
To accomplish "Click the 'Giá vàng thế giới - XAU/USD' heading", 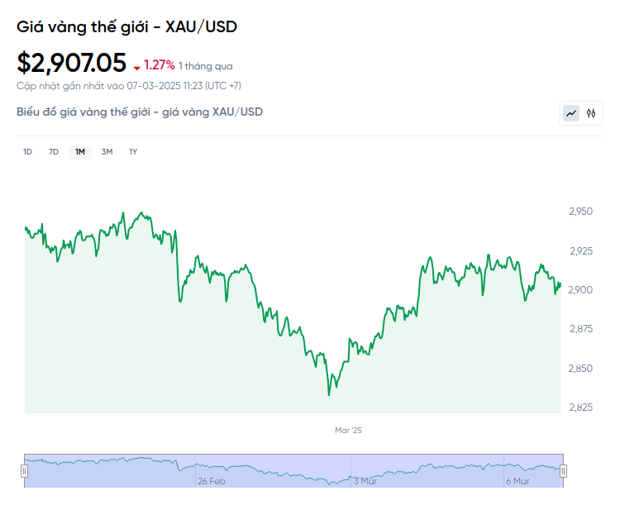I will pos(127,26).
